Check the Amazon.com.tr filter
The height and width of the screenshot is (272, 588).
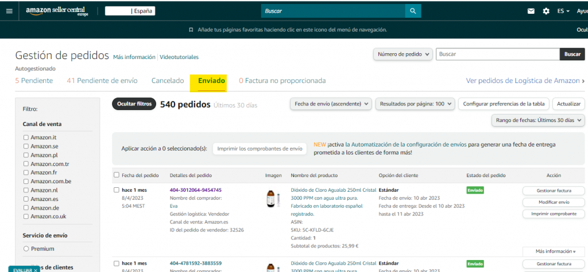coord(26,164)
